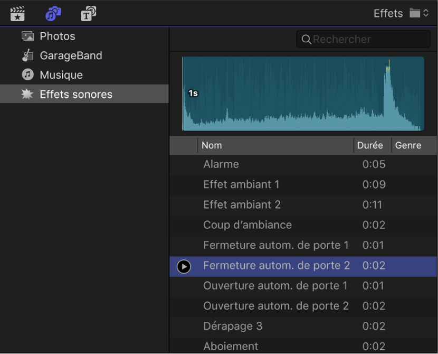Click the audio waveform preview
The height and width of the screenshot is (354, 438).
click(303, 93)
